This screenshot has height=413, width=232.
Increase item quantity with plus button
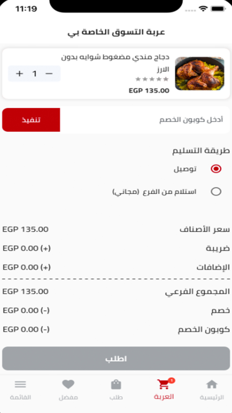19,74
